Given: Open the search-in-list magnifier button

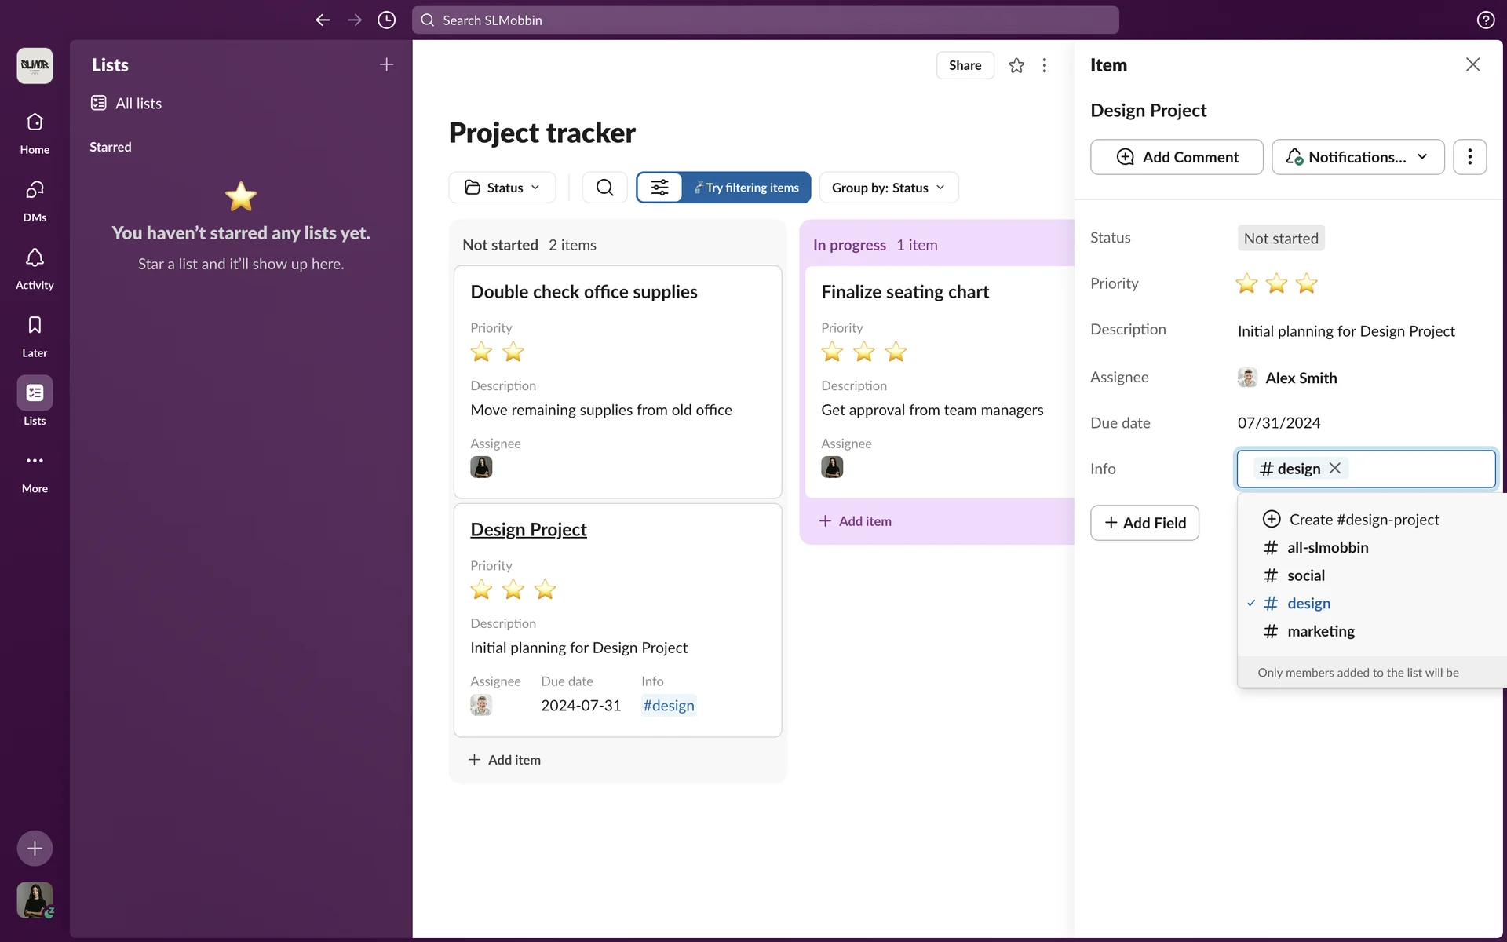Looking at the screenshot, I should click(x=604, y=188).
